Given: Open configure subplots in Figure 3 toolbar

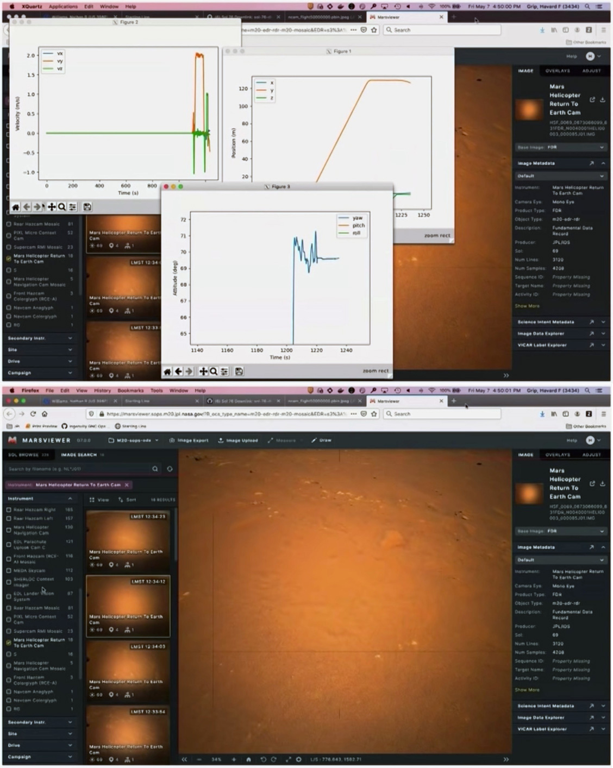Looking at the screenshot, I should pos(224,372).
